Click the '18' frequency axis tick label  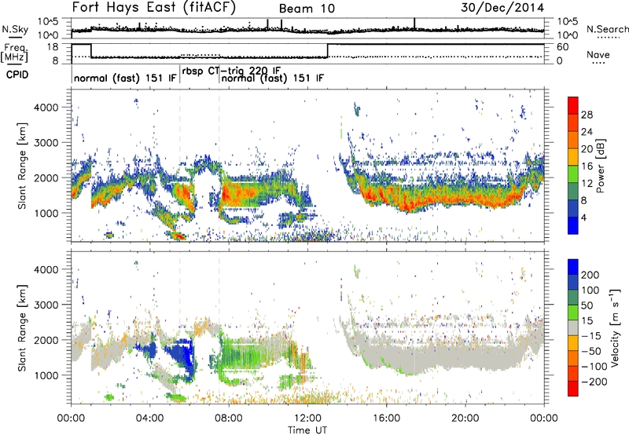point(53,47)
